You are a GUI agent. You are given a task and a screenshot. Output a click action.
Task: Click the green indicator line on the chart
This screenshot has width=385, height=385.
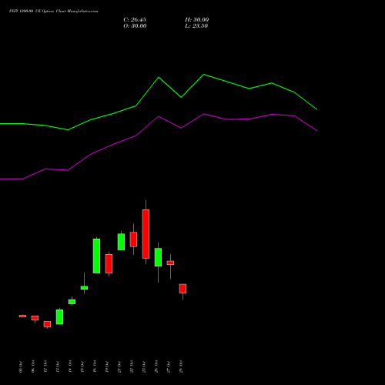click(159, 77)
